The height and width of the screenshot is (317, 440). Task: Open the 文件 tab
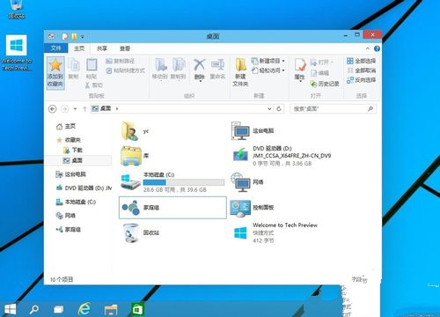(x=55, y=48)
